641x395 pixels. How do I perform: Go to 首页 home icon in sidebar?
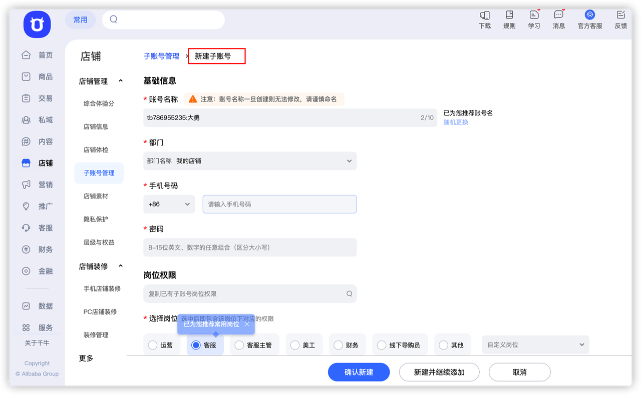[x=26, y=55]
